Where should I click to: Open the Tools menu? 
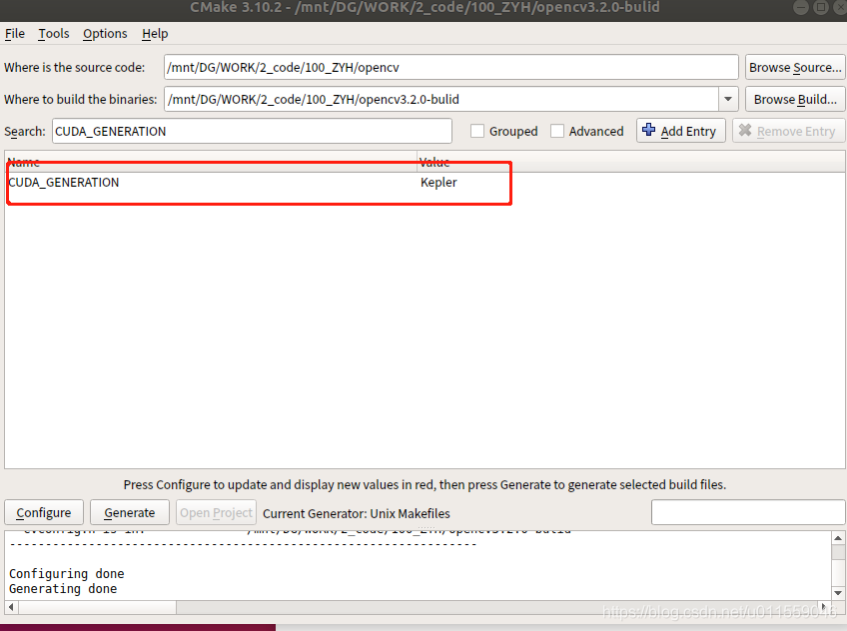tap(54, 34)
